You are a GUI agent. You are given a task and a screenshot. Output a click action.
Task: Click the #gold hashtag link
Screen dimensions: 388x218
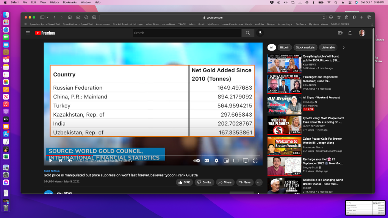[47, 171]
